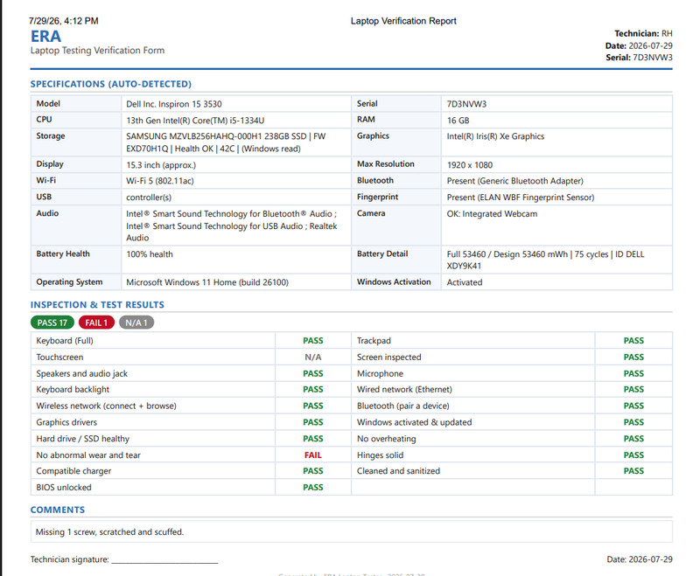
Task: Select the ERA logo heading
Action: (46, 36)
